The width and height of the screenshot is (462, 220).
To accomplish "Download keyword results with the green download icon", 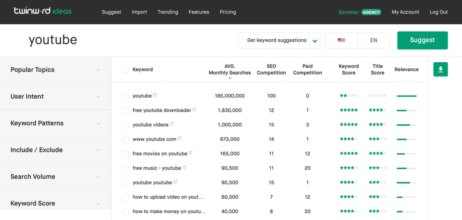I will tap(440, 69).
